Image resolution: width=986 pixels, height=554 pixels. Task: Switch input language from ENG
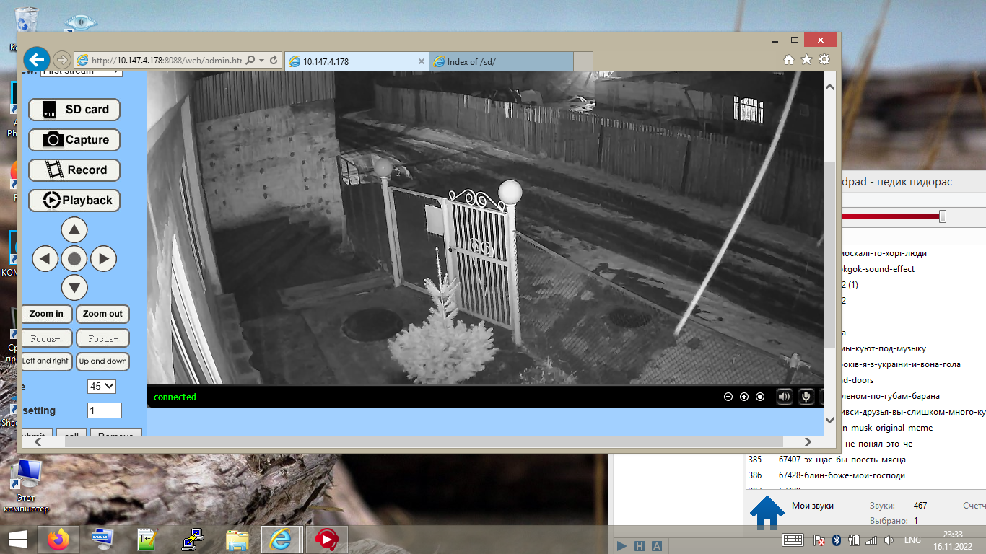point(912,540)
